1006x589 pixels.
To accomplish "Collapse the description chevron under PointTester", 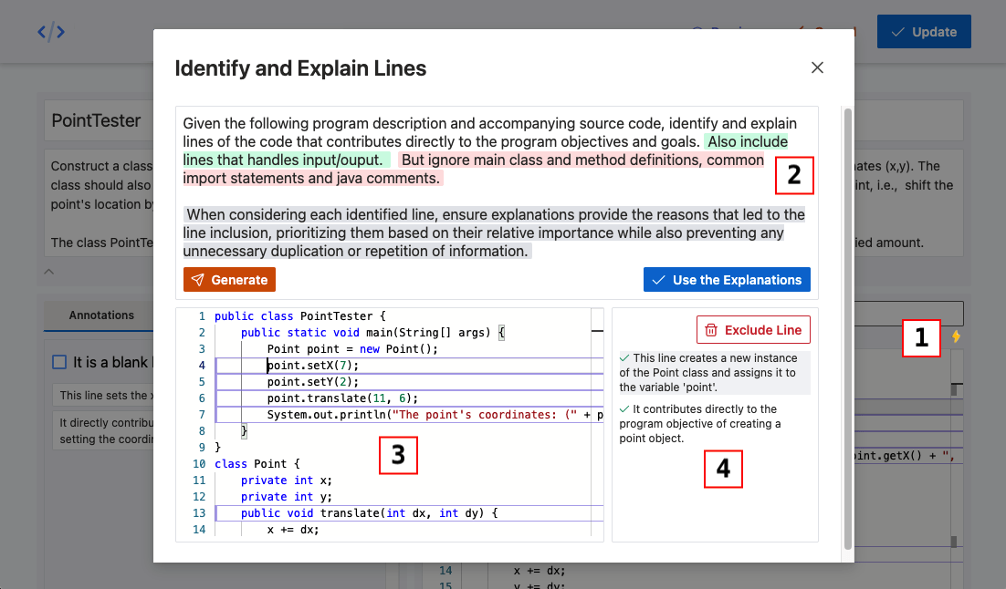I will (x=48, y=272).
